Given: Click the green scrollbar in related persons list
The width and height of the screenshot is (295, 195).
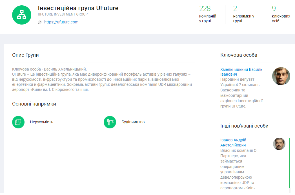Looking at the screenshot, I should [x=289, y=163].
